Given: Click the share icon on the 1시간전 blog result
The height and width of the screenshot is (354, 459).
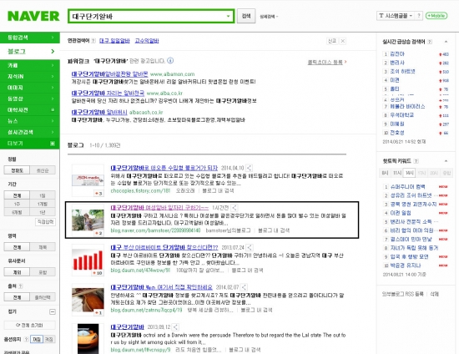Looking at the screenshot, I should (x=235, y=208).
